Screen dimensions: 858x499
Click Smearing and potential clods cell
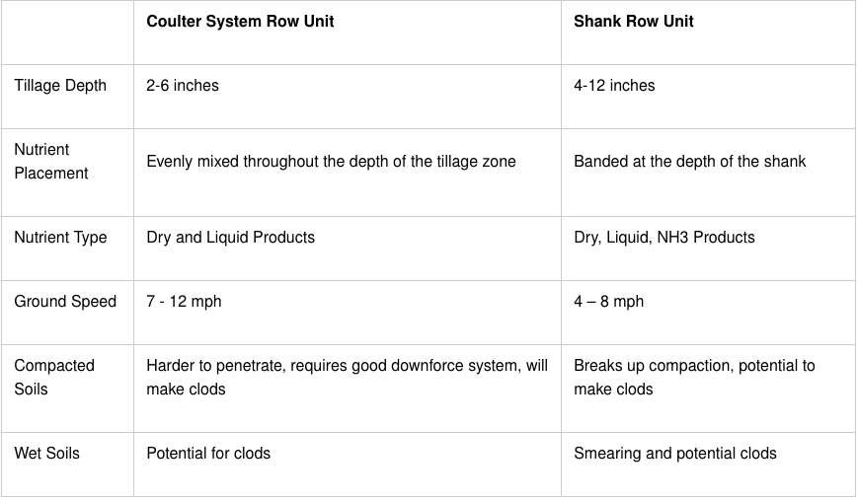(674, 453)
